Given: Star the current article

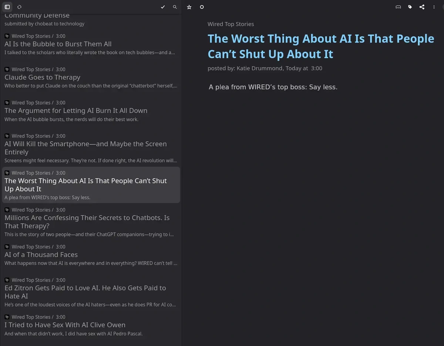Looking at the screenshot, I should pyautogui.click(x=189, y=7).
